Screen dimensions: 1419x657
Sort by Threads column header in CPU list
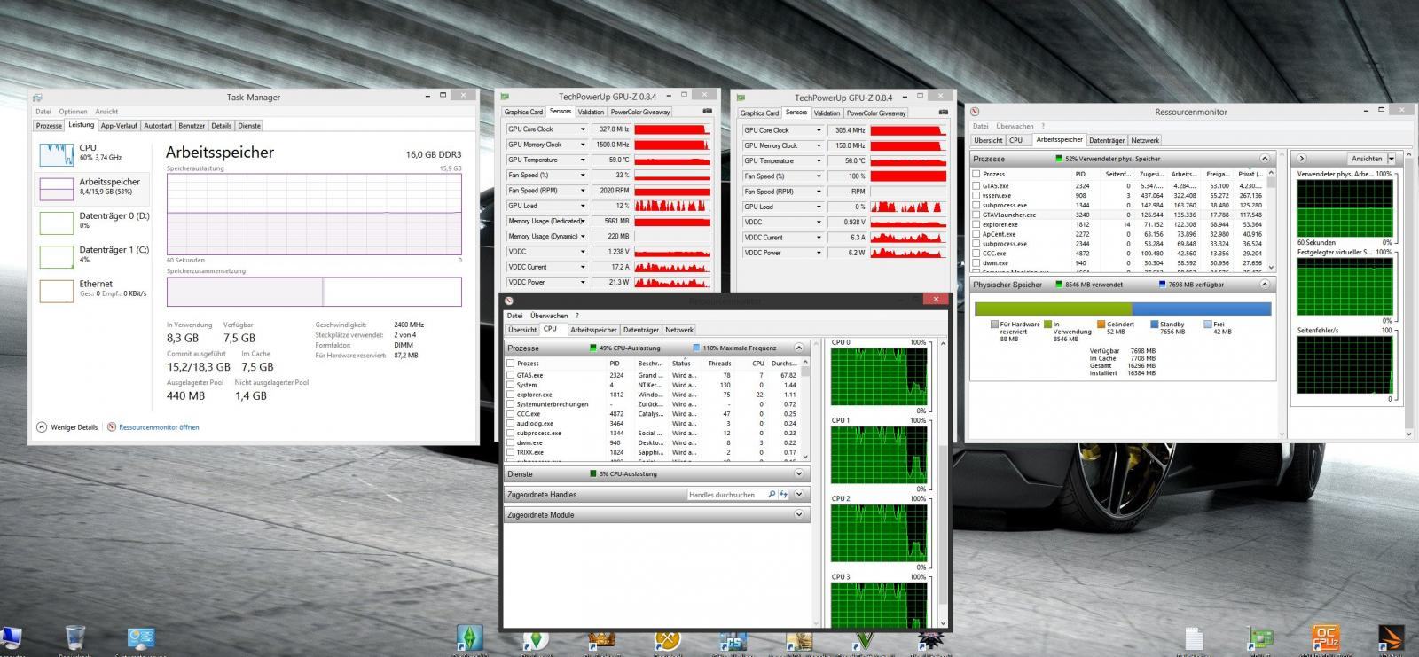coord(719,364)
